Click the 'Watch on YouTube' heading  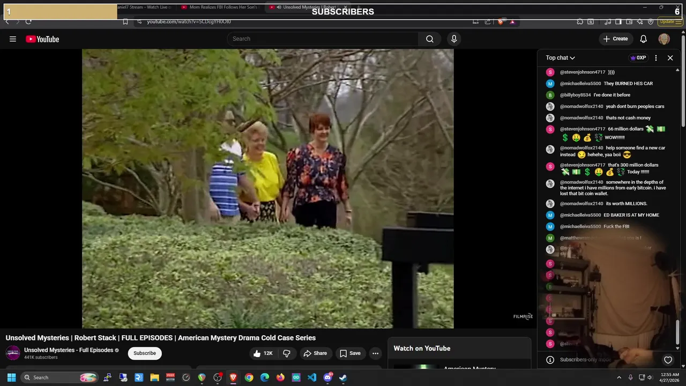(x=422, y=348)
